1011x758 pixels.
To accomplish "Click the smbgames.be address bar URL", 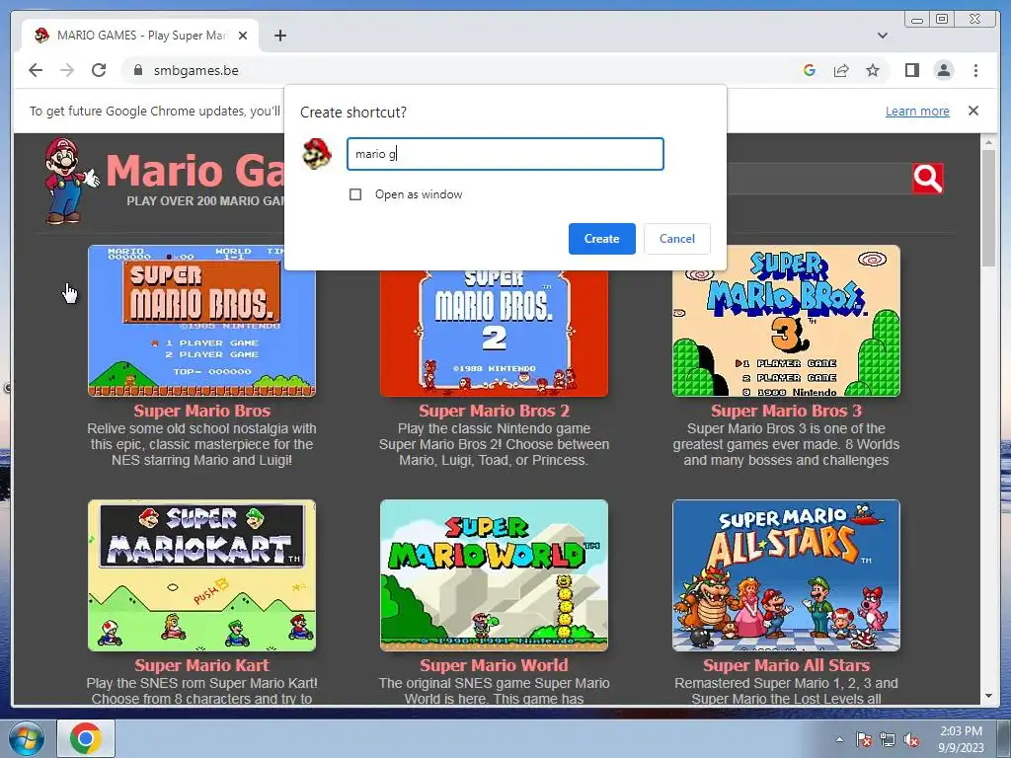I will point(196,70).
